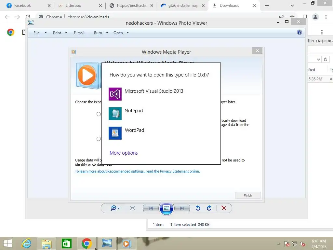This screenshot has height=250, width=333.
Task: Expand the Open dropdown arrow
Action: (127, 33)
